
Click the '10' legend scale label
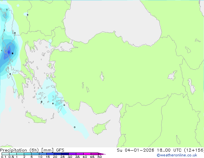40,157
